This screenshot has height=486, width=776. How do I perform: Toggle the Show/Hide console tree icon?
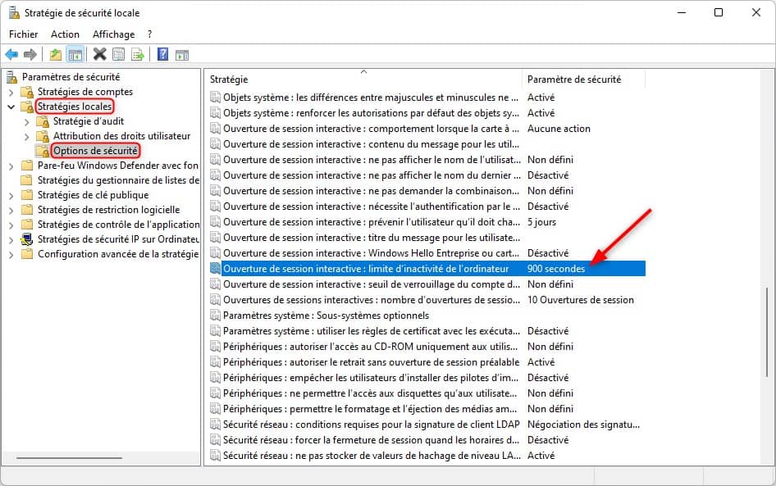[75, 54]
